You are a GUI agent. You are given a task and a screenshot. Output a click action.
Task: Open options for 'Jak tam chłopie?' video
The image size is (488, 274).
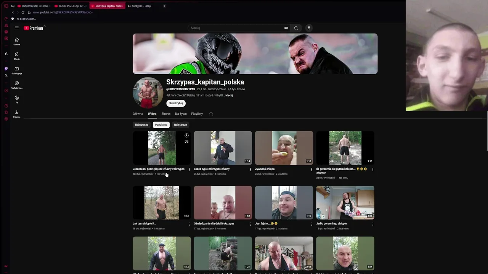pos(189,224)
